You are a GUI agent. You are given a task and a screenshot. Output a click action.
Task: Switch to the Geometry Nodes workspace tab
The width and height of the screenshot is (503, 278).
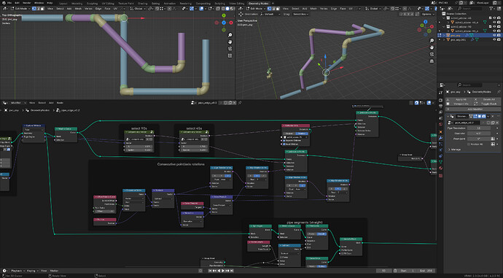pos(259,3)
